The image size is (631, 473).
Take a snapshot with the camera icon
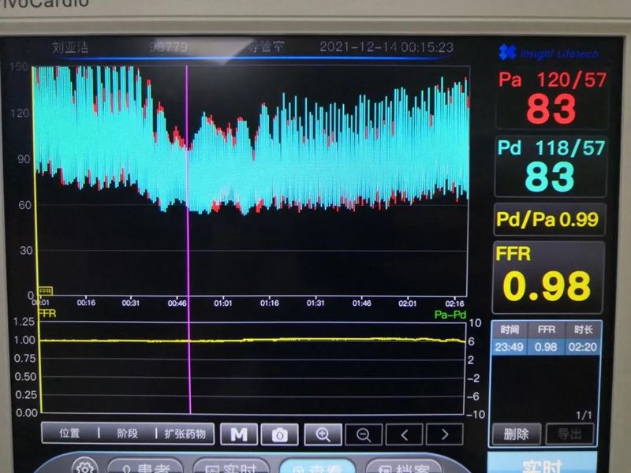[280, 434]
